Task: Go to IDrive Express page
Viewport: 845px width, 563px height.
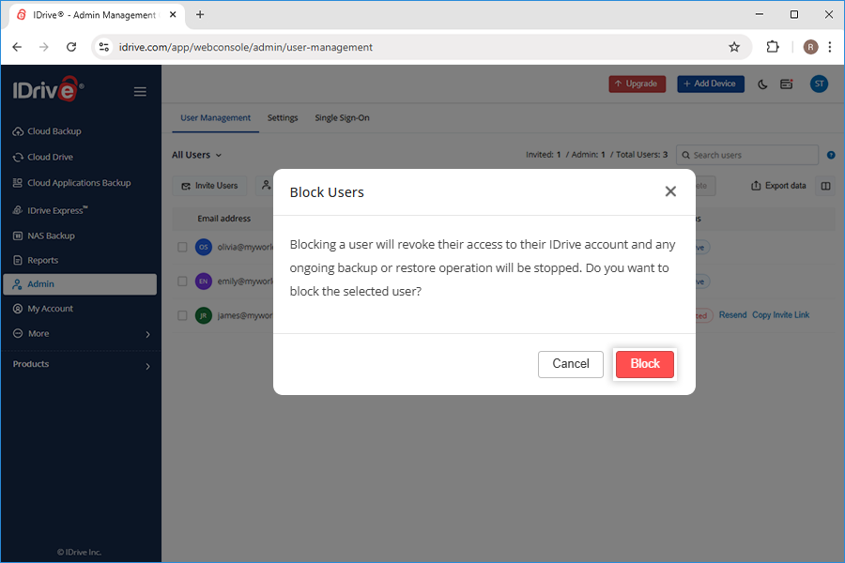Action: coord(50,210)
